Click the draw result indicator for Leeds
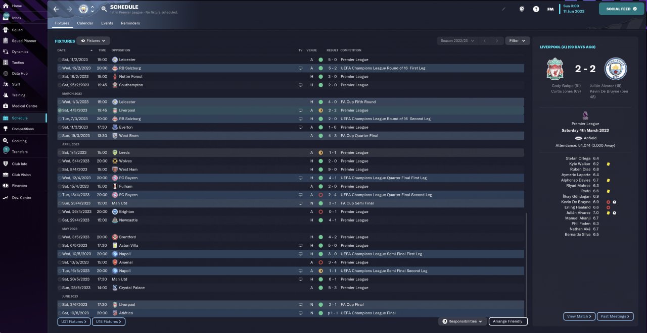The height and width of the screenshot is (333, 647). coord(320,152)
